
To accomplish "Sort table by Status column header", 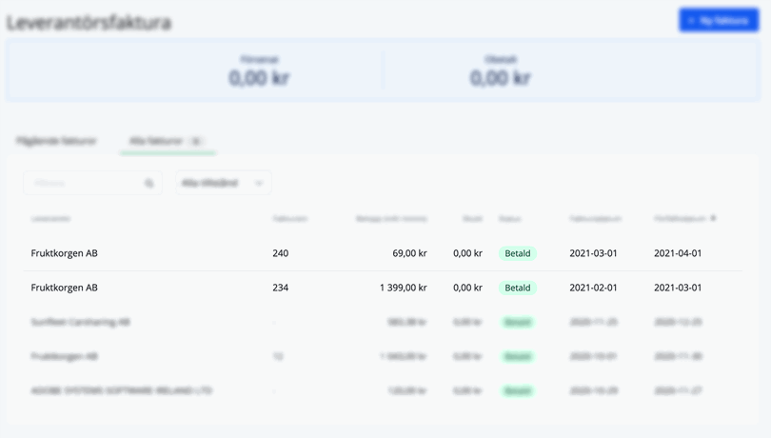I will click(509, 219).
